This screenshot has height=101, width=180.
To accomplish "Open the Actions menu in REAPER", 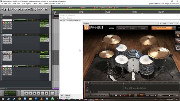I will tap(35, 4).
